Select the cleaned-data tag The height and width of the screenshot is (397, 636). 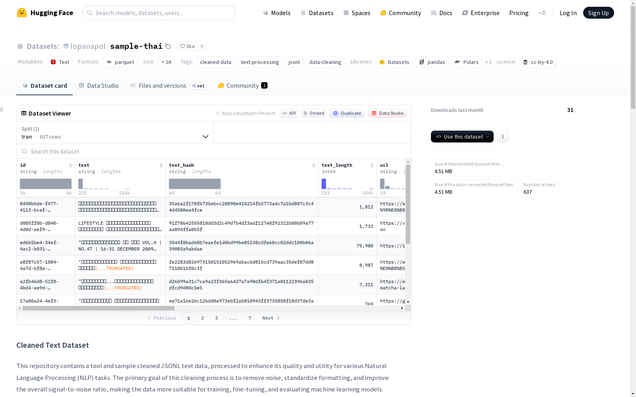[x=215, y=62]
